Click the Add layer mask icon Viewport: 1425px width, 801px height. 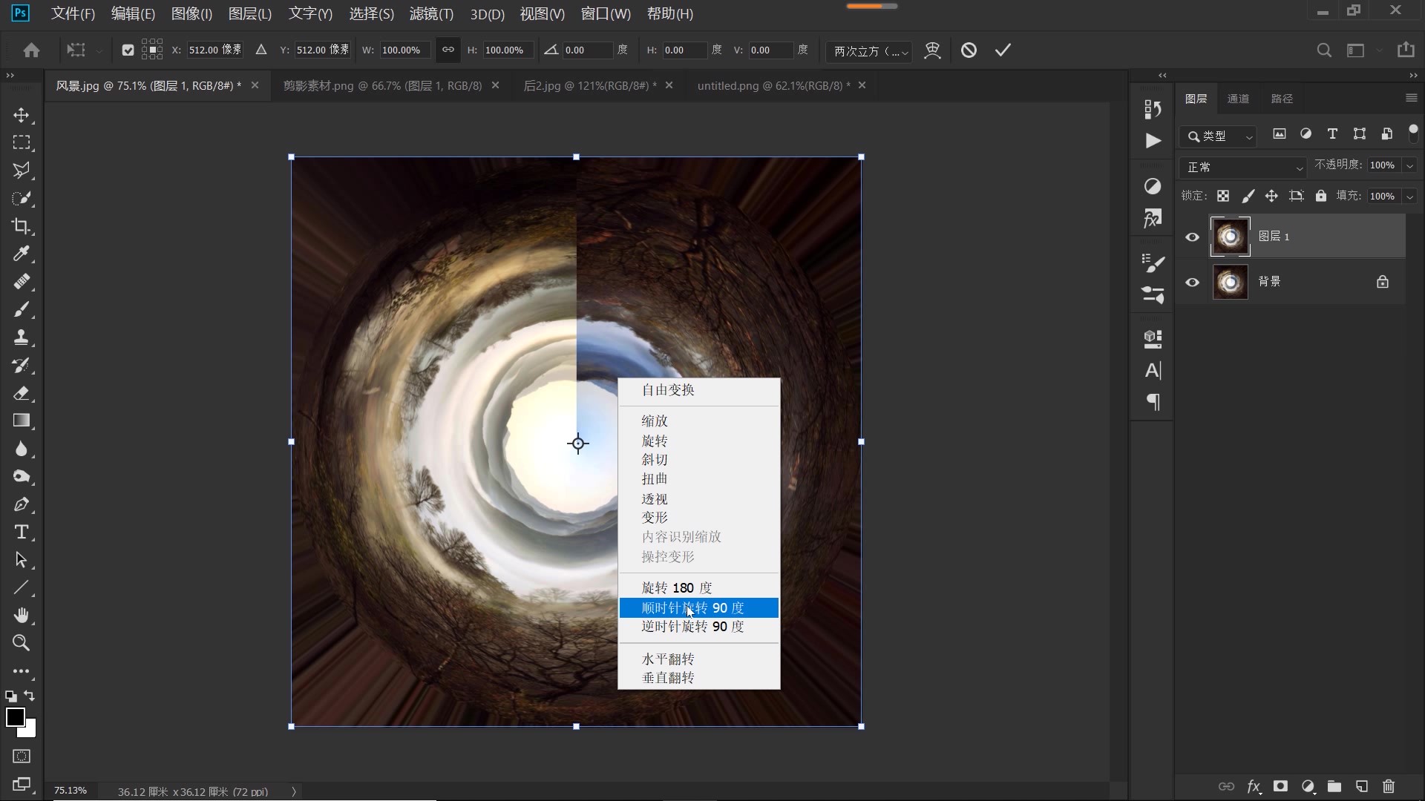click(1281, 788)
